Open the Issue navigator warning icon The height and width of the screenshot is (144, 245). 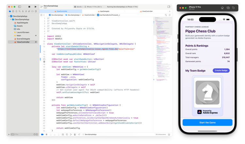[x=23, y=11]
